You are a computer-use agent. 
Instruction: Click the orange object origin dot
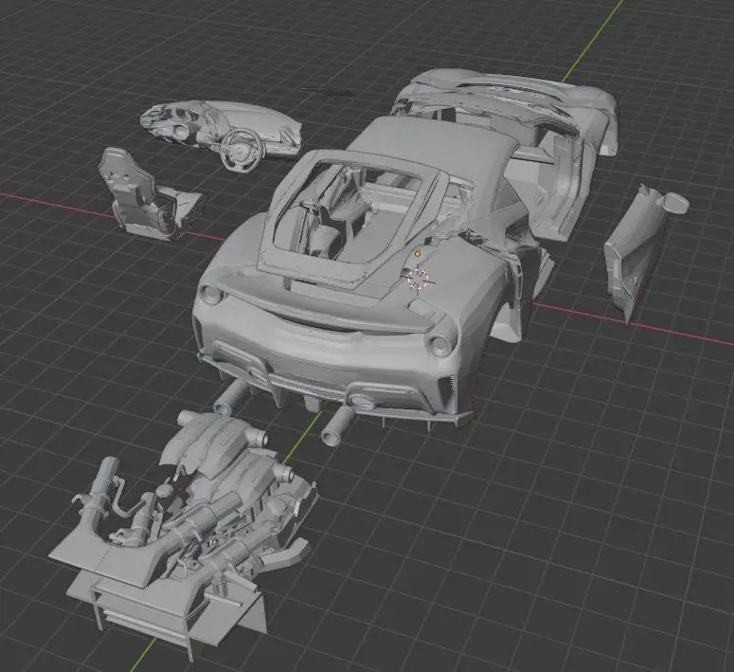pyautogui.click(x=418, y=254)
